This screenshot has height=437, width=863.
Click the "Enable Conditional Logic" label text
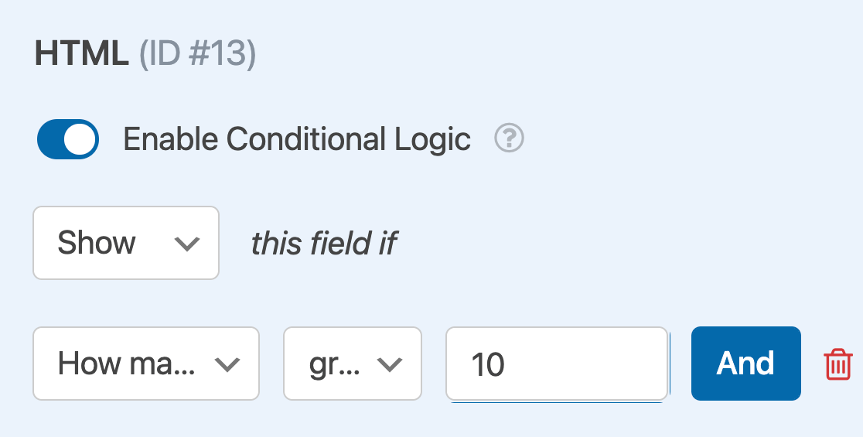pyautogui.click(x=297, y=139)
